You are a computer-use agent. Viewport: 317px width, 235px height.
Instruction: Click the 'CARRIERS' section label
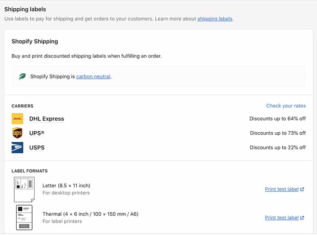pyautogui.click(x=23, y=106)
